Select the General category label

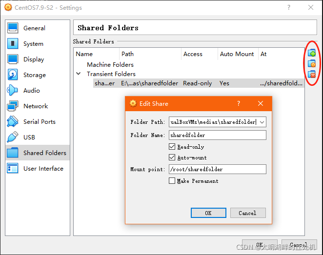click(35, 28)
